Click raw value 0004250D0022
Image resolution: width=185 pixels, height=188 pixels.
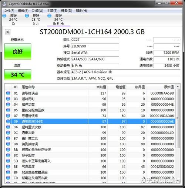(162, 166)
